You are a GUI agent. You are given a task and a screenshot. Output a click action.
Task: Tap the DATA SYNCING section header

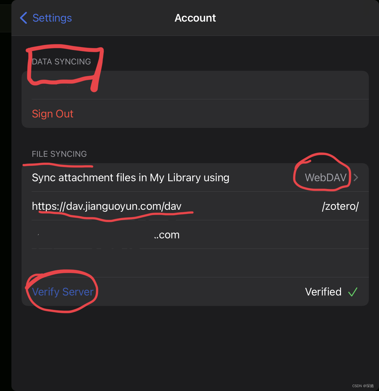(x=61, y=62)
